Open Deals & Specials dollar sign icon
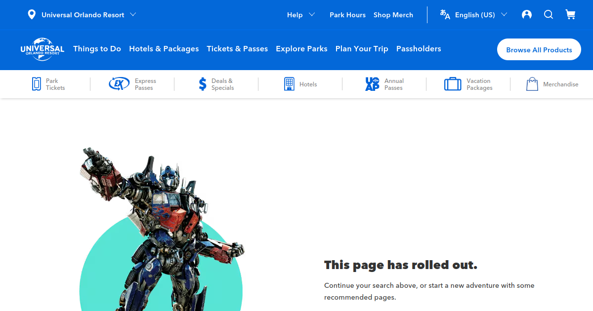Screen dimensions: 593x311 (x=203, y=84)
